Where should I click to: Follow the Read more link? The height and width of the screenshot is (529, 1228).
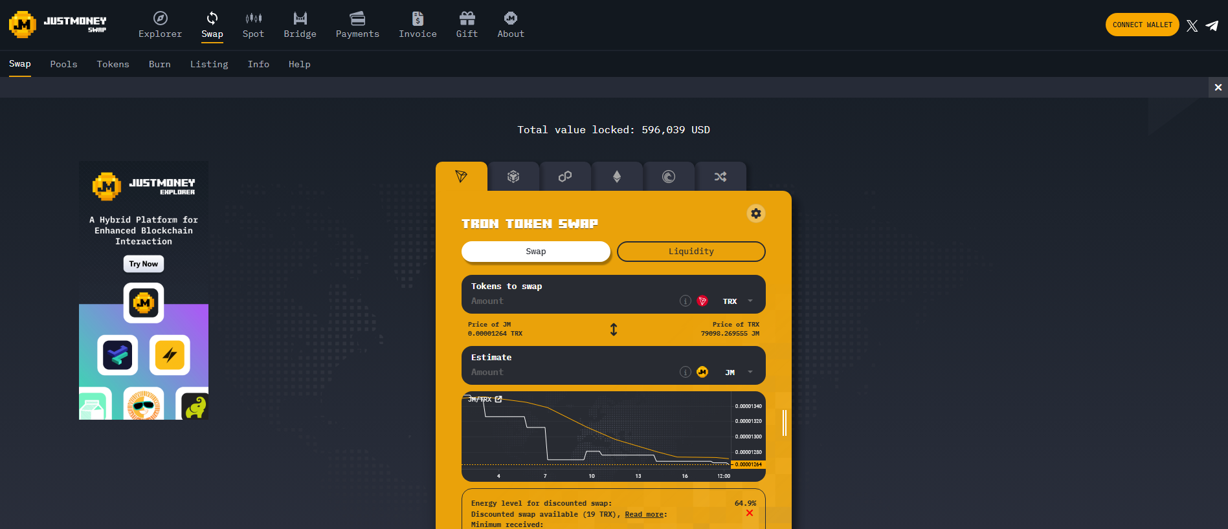644,514
